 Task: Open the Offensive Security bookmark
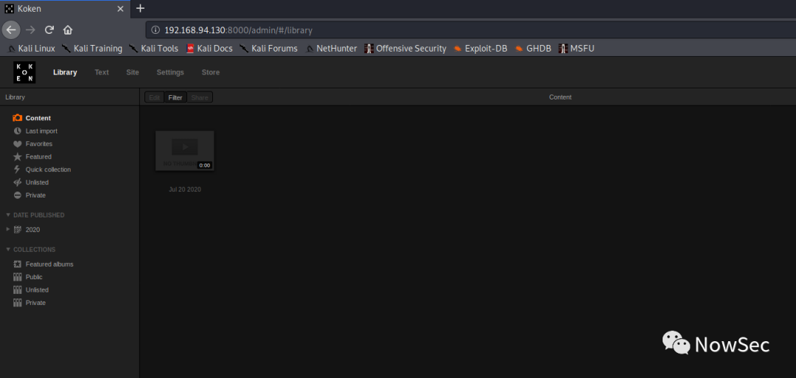pos(405,49)
